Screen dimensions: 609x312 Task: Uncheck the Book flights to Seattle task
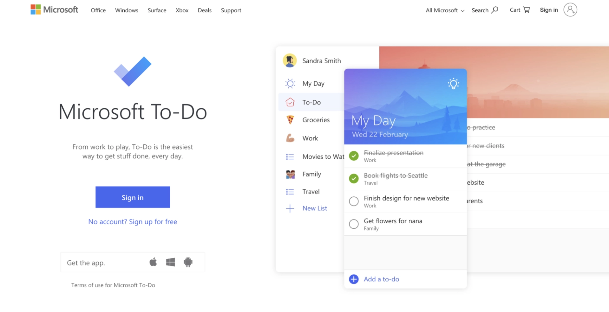pos(354,179)
